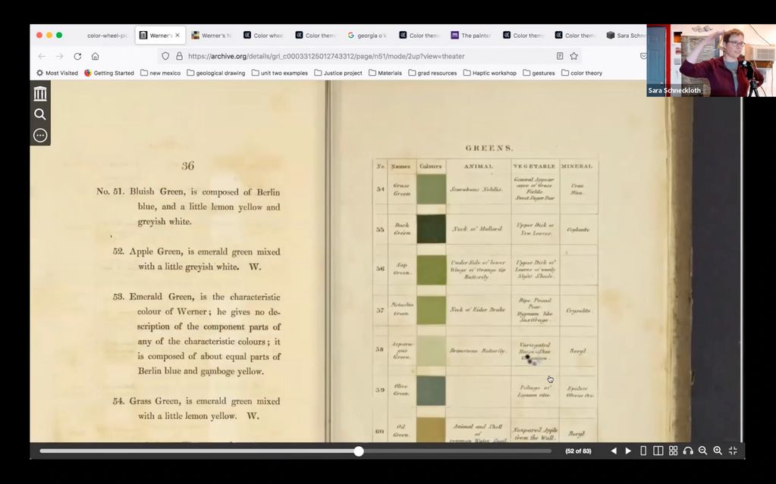Open the book search magnifier icon
Viewport: 776px width, 484px height.
(40, 114)
